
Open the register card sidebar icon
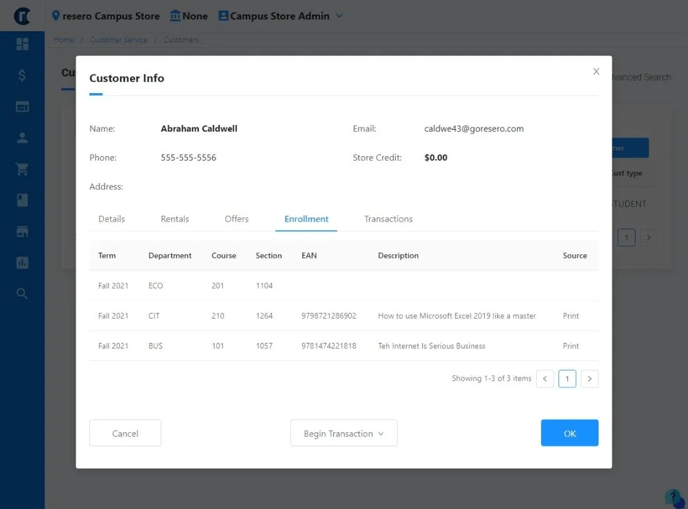click(22, 106)
